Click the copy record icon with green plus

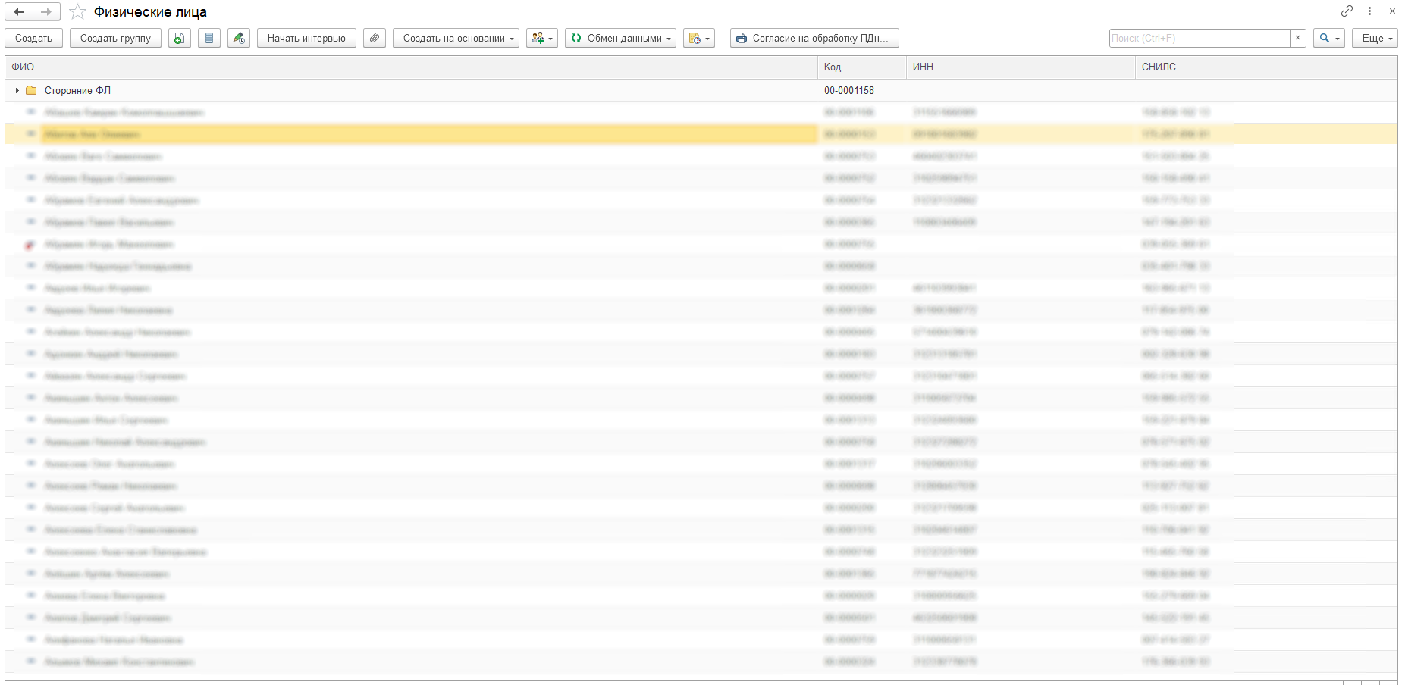pos(179,38)
